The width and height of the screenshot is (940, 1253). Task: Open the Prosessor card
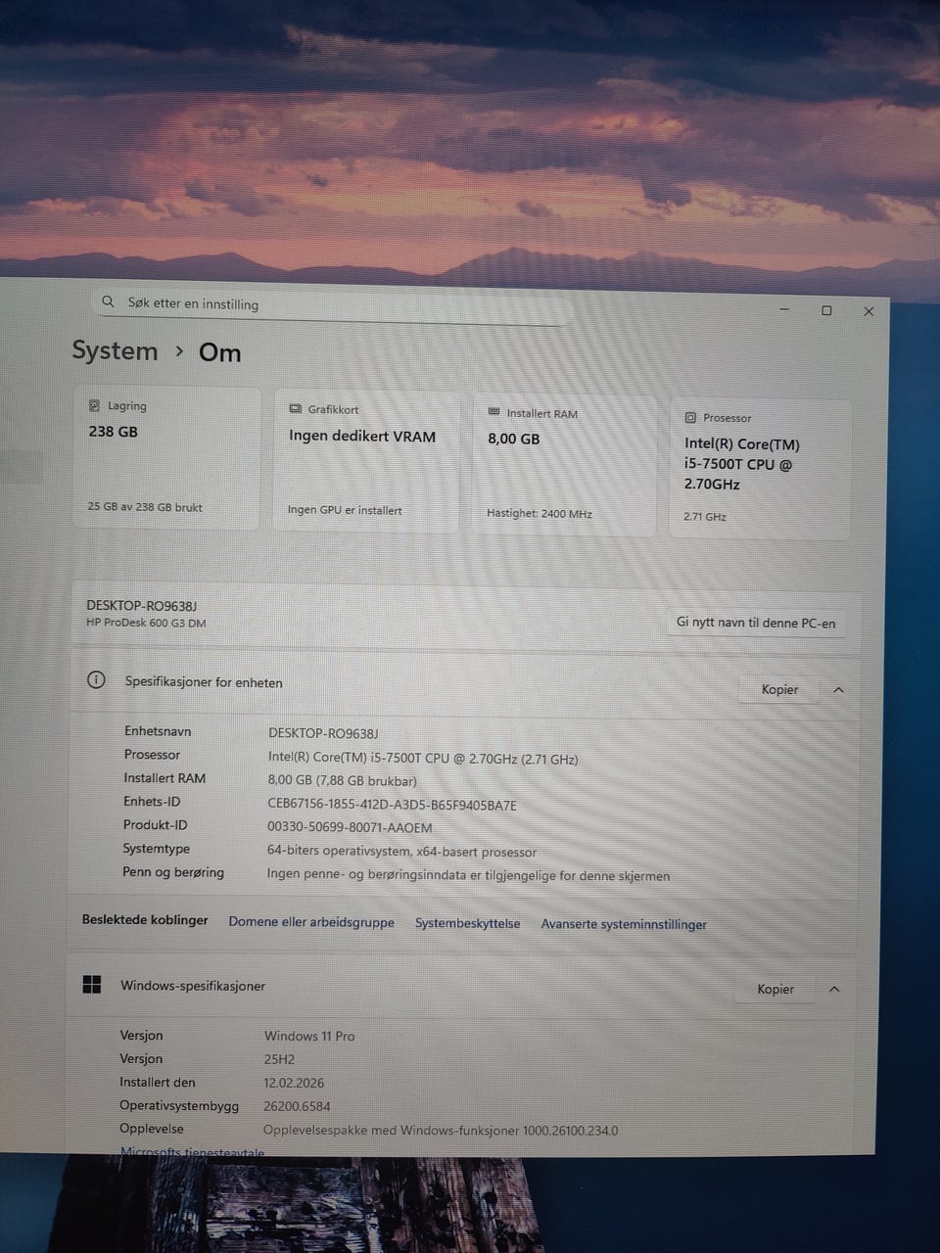tap(760, 469)
